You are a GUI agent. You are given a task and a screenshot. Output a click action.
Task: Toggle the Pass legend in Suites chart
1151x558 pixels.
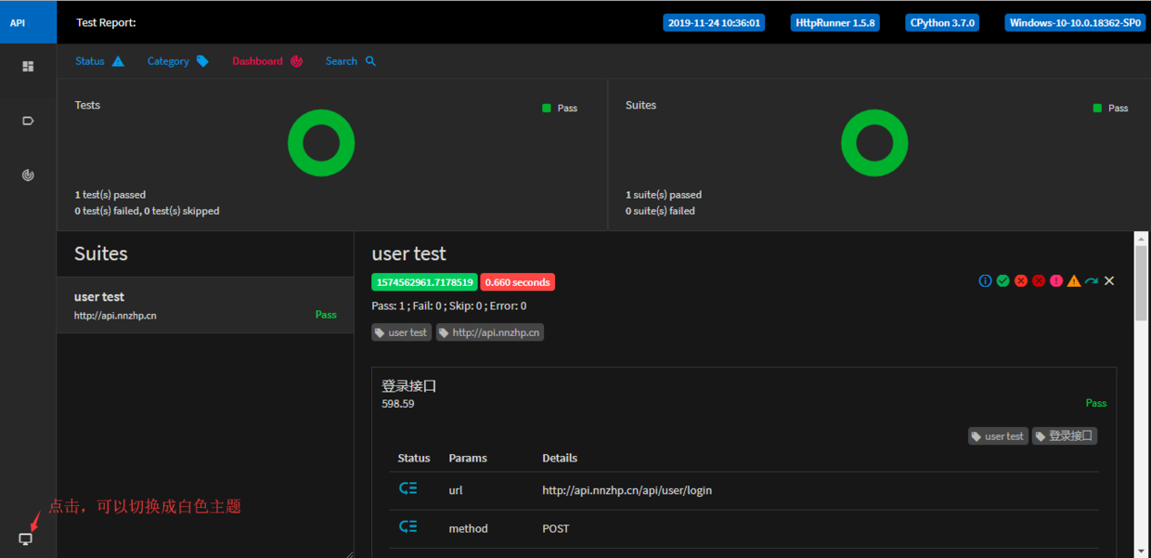[1111, 109]
